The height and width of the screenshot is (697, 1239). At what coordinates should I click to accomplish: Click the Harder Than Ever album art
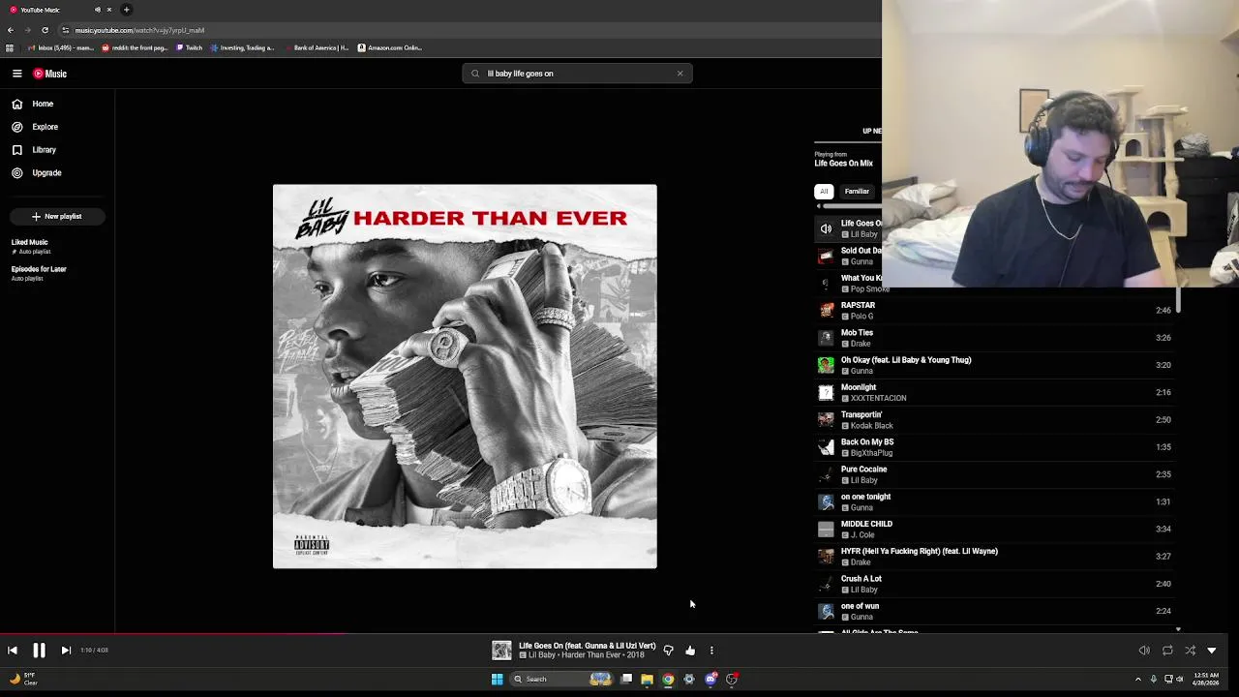tap(465, 377)
